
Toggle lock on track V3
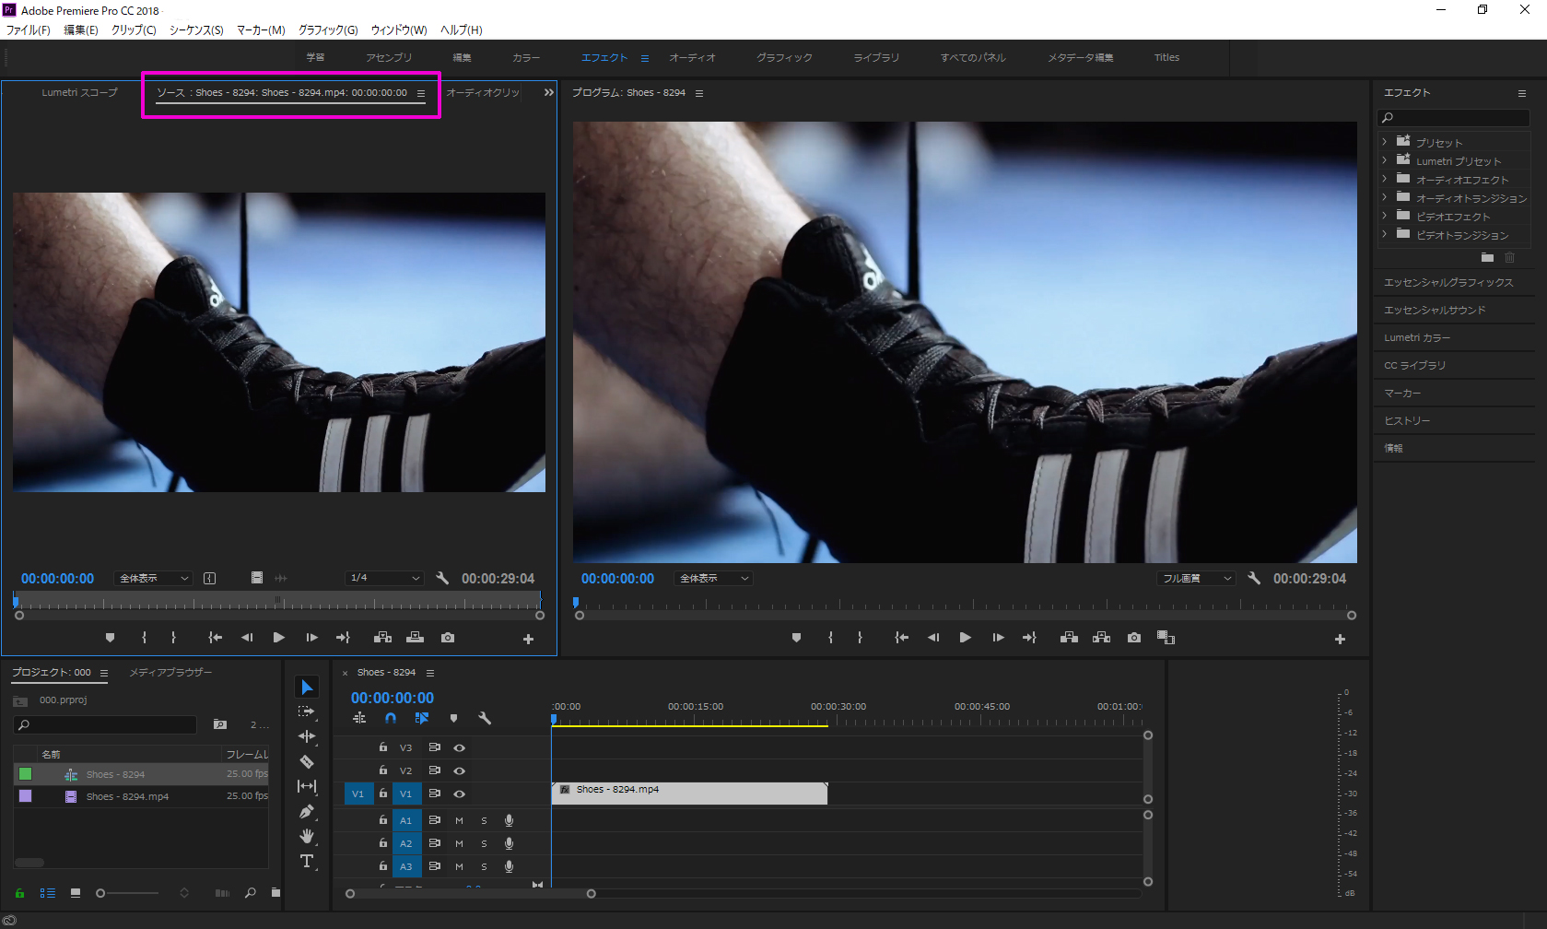pyautogui.click(x=382, y=747)
